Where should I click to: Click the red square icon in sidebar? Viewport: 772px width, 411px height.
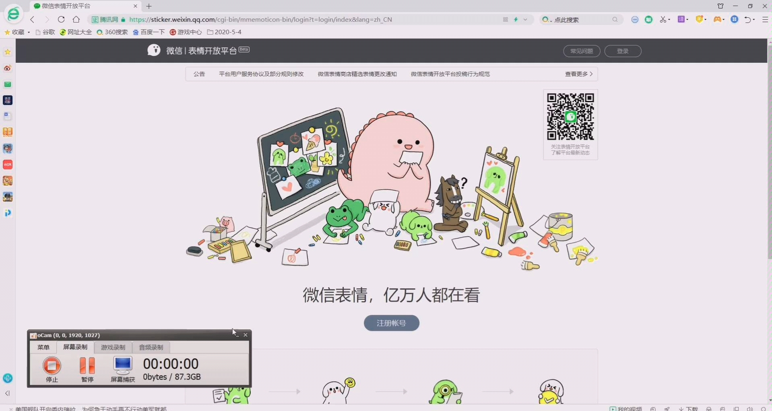8,164
